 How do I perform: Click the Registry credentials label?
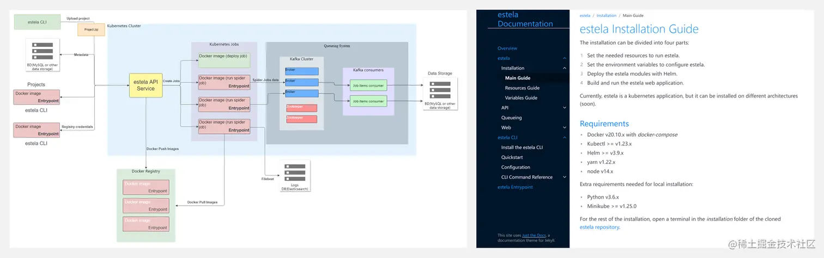(77, 127)
